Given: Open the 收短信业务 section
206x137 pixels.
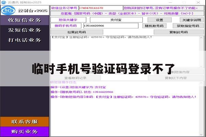Looking at the screenshot, I should [x=25, y=20].
